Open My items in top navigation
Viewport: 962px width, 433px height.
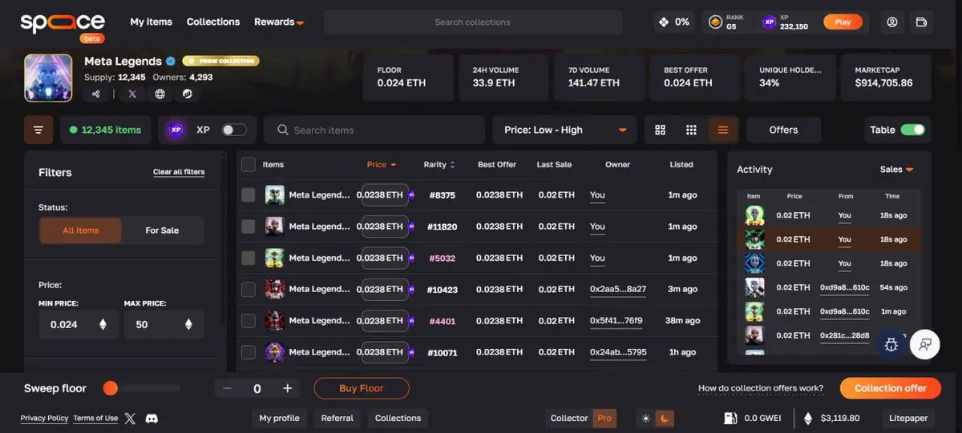click(x=151, y=22)
